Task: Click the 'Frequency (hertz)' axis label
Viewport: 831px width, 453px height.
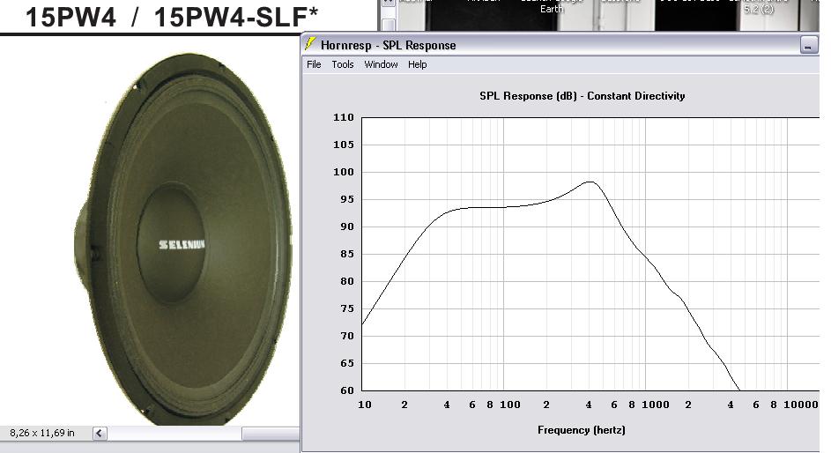Action: coord(582,430)
